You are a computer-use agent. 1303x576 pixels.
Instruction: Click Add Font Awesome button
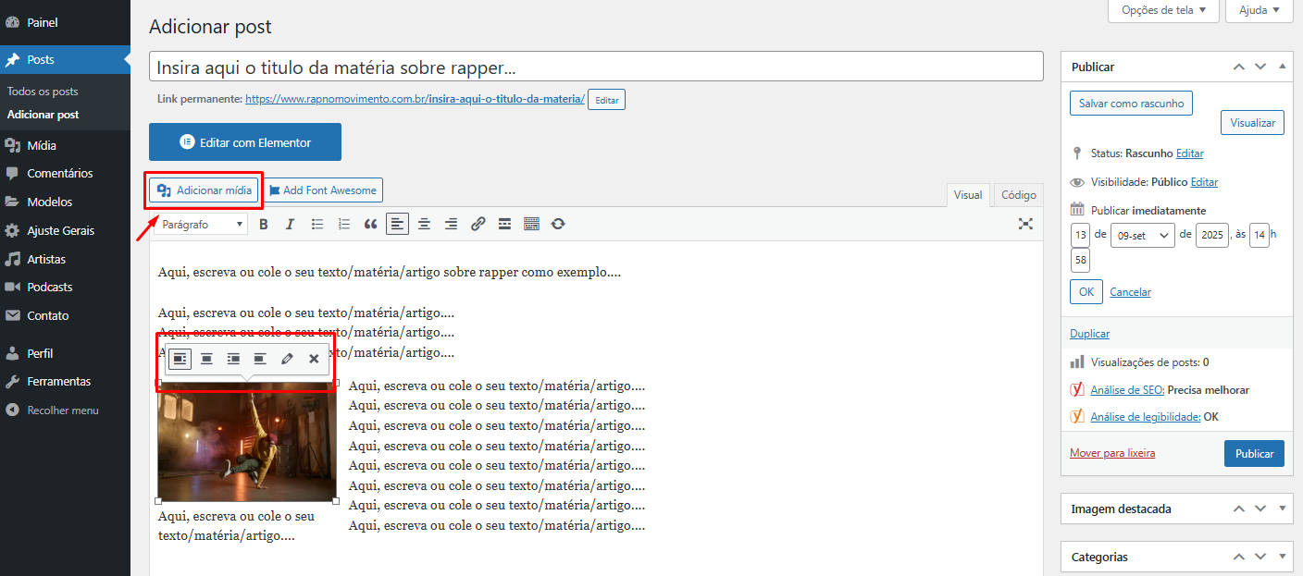point(323,190)
